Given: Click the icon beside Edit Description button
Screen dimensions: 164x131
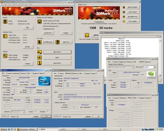Looking at the screenshot, I should [x=124, y=7].
